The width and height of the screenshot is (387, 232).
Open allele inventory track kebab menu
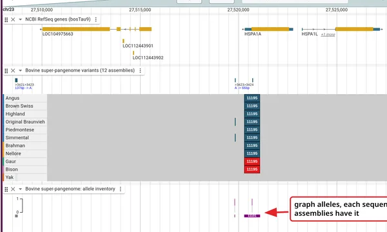121,189
